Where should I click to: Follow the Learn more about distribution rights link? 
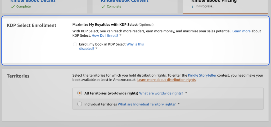(166, 80)
